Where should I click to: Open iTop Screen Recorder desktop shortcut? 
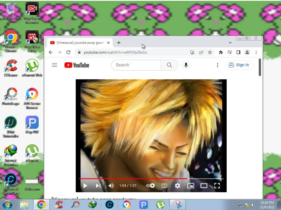32,13
